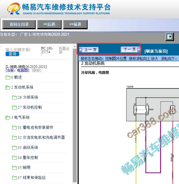The height and width of the screenshot is (184, 179).
Task: Collapse the 3 电气系统 folder icon
Action: 8,118
